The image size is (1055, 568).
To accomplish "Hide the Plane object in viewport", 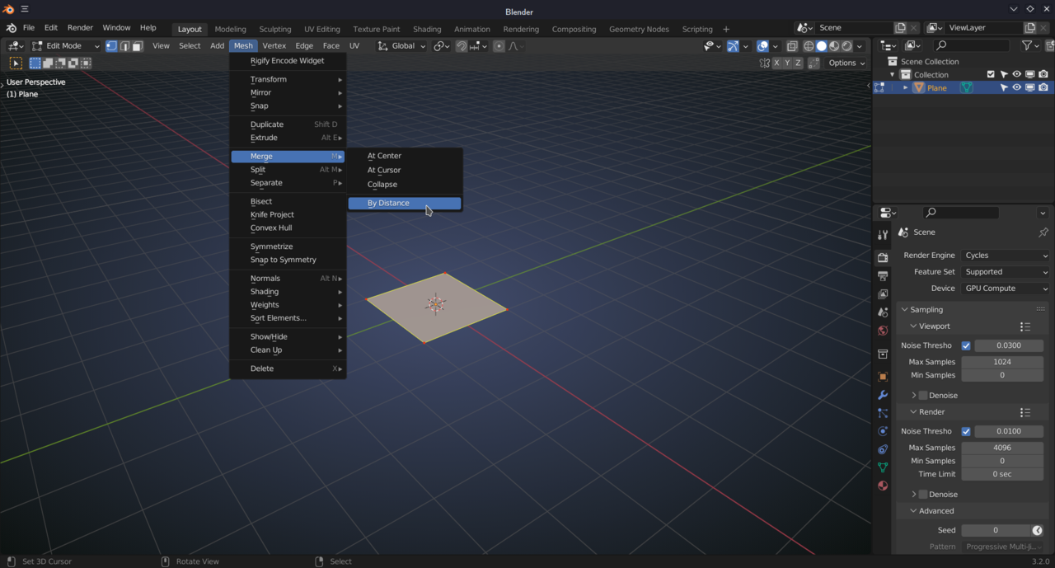I will (1016, 87).
